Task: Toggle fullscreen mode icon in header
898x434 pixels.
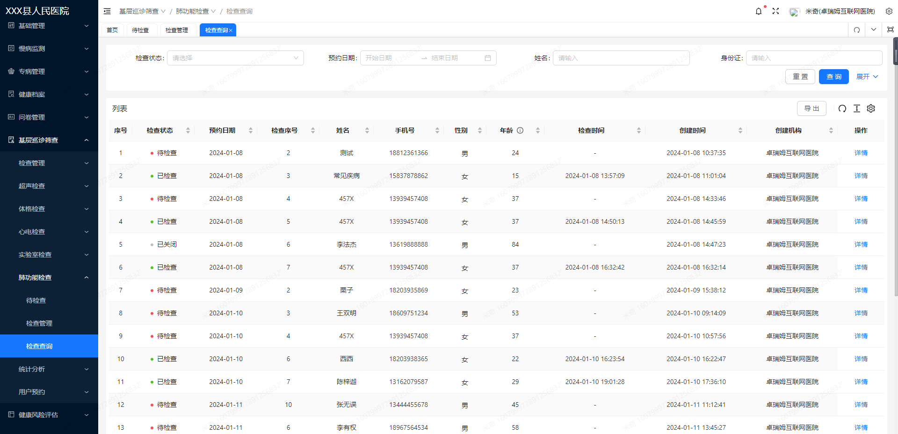Action: pos(775,11)
